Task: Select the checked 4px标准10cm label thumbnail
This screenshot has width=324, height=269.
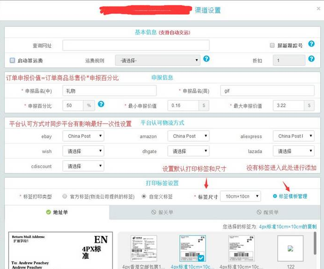Action: [193, 249]
